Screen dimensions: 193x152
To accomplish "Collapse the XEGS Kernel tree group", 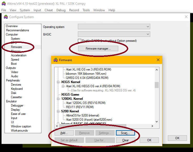I will point(58,82).
